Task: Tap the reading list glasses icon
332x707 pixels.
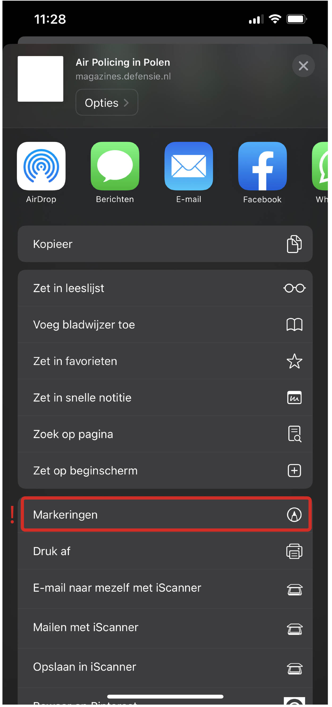Action: (295, 288)
